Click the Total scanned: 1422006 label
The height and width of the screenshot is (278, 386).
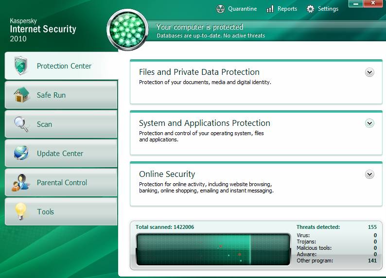(x=165, y=227)
